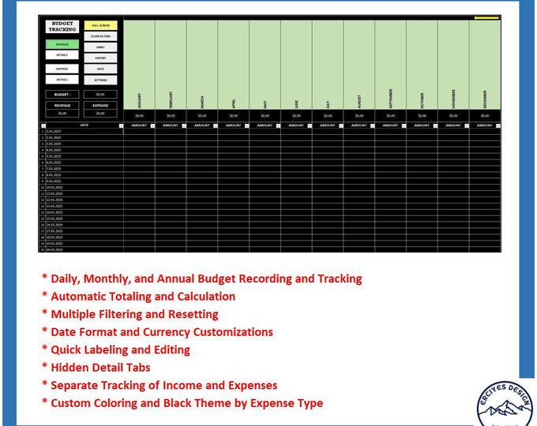Click the December monthly total $0.00

coord(485,116)
